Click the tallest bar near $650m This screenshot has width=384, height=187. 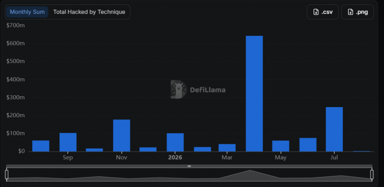pyautogui.click(x=254, y=94)
